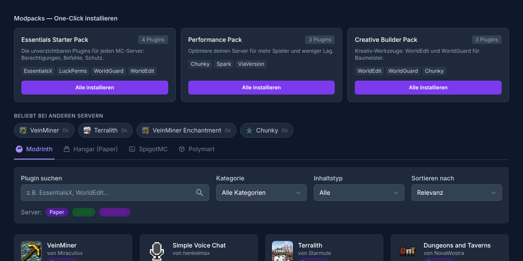This screenshot has width=523, height=261.
Task: Click the search magnifier icon
Action: pos(200,193)
